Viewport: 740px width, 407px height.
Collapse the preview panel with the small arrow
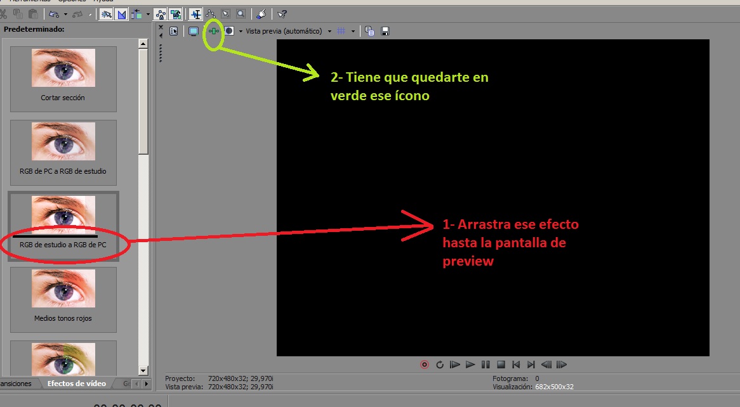pyautogui.click(x=161, y=36)
